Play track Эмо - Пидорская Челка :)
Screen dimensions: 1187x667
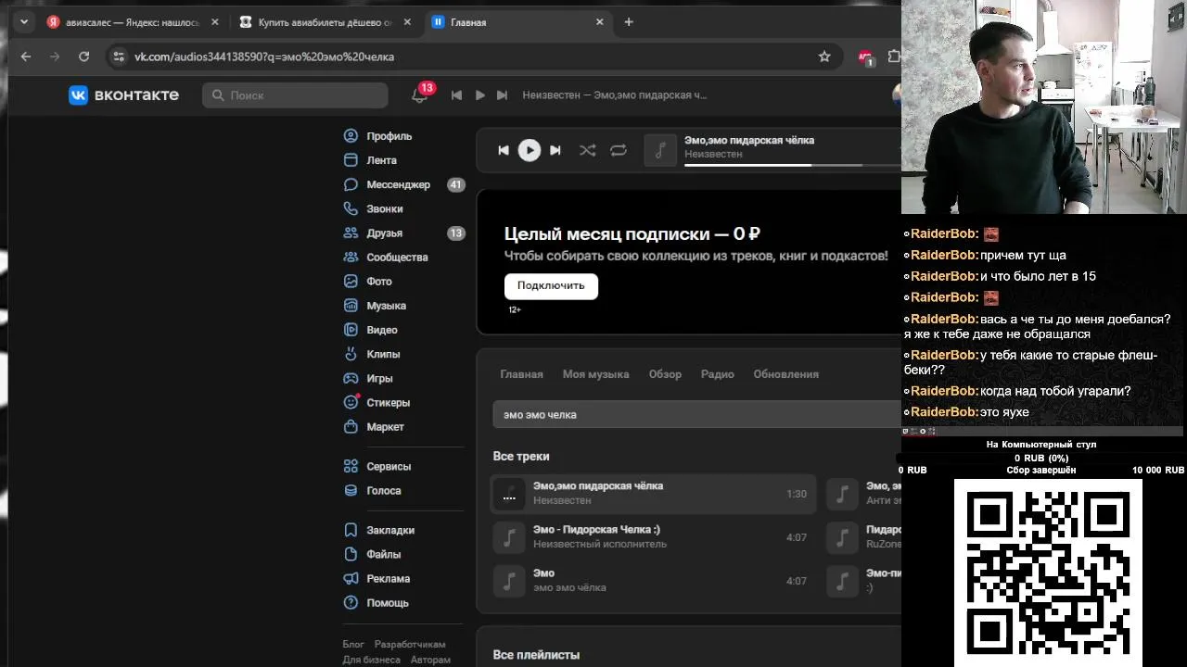tap(653, 537)
